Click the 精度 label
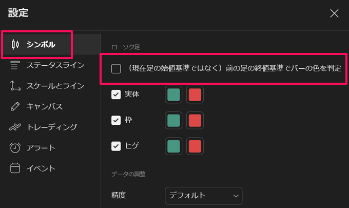 pyautogui.click(x=119, y=195)
